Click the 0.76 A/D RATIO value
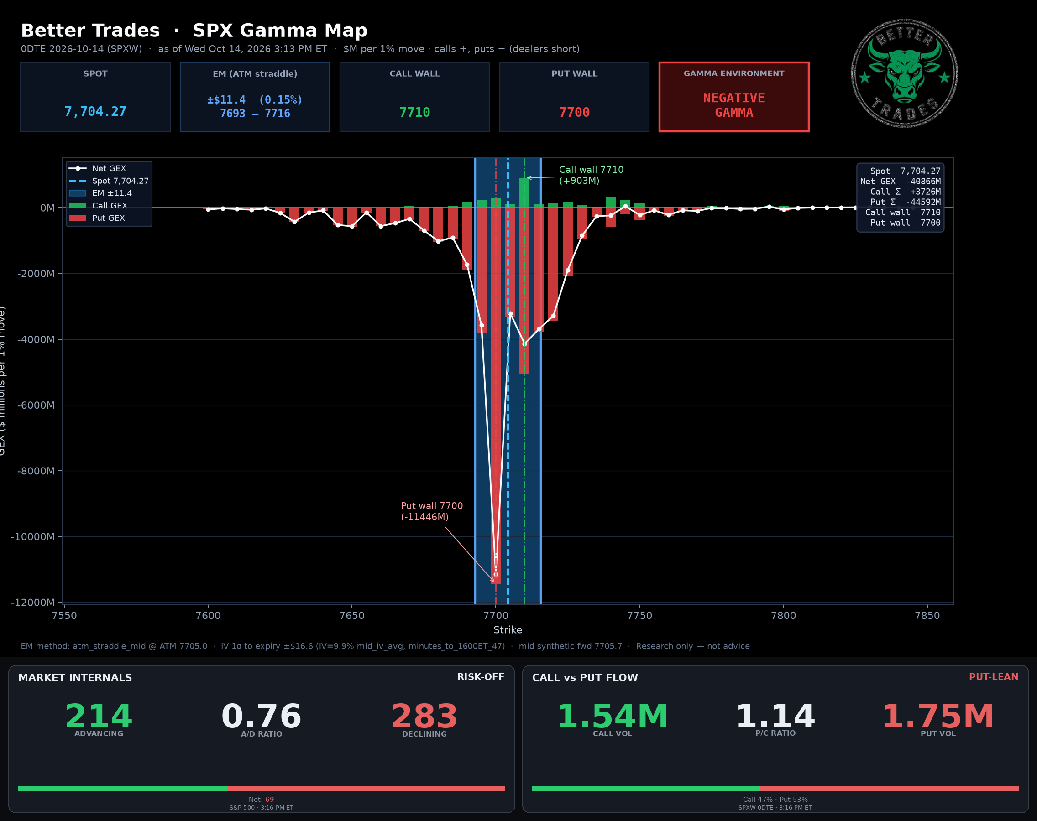The width and height of the screenshot is (1037, 821). click(x=261, y=716)
